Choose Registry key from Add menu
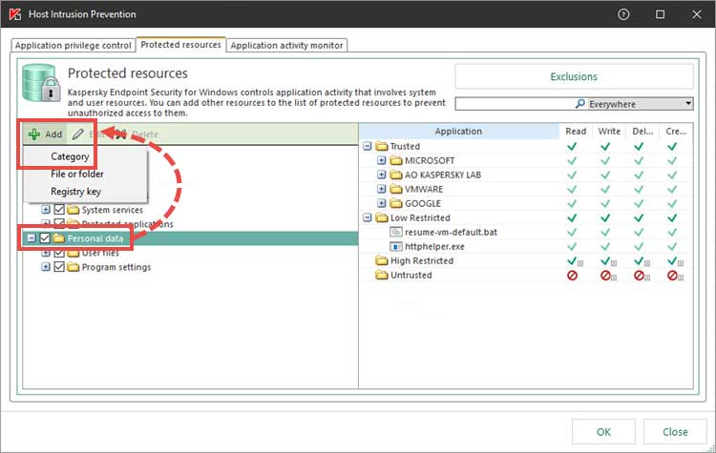 [x=75, y=192]
